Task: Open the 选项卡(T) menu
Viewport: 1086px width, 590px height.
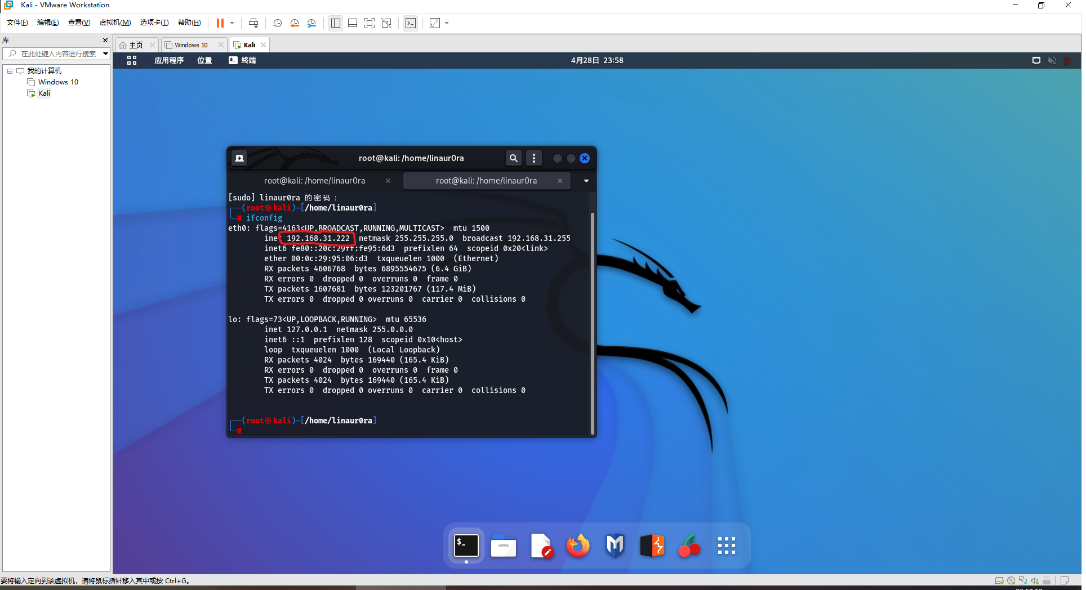Action: click(154, 23)
